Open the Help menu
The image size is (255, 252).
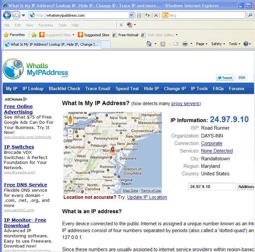click(x=75, y=25)
